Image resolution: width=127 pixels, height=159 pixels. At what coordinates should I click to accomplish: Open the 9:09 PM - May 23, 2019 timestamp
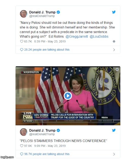(x=50, y=146)
